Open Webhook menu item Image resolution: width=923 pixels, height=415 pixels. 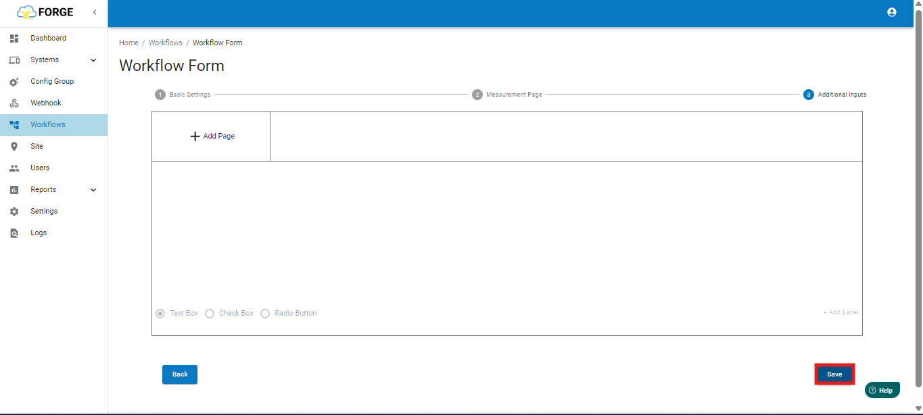[53, 103]
